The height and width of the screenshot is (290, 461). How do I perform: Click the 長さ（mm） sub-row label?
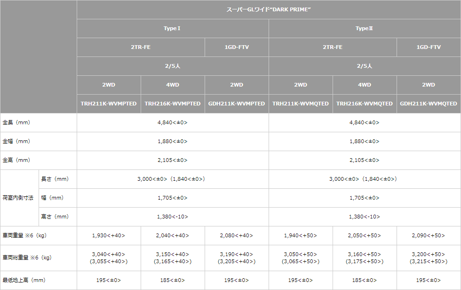click(x=58, y=179)
